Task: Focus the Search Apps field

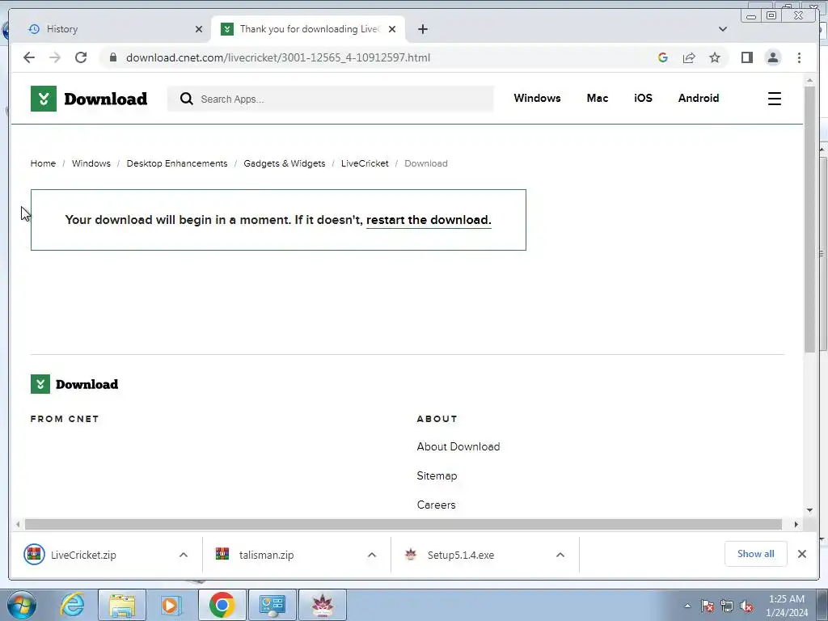Action: pos(330,99)
